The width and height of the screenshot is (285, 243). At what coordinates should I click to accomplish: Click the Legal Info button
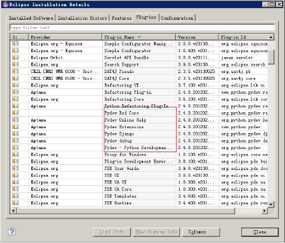pyautogui.click(x=112, y=232)
